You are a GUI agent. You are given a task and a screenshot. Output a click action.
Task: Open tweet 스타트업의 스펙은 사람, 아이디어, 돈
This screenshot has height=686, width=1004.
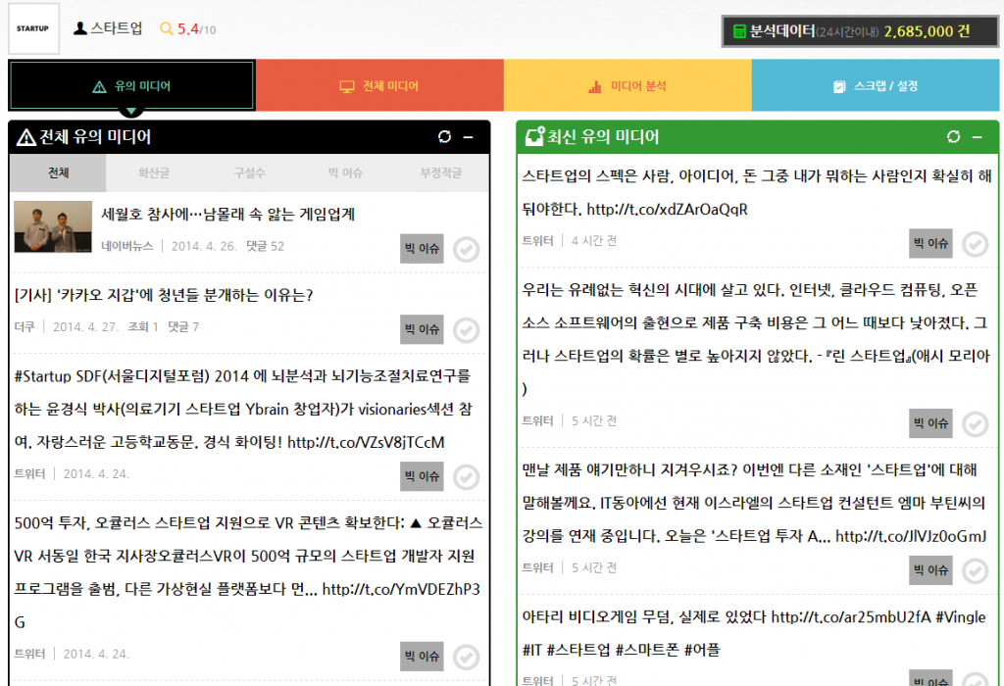pyautogui.click(x=757, y=193)
